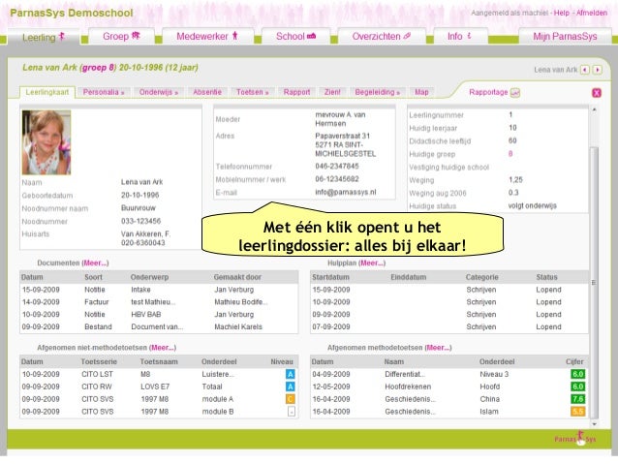
Task: Open huidige groep 8 link
Action: (510, 154)
